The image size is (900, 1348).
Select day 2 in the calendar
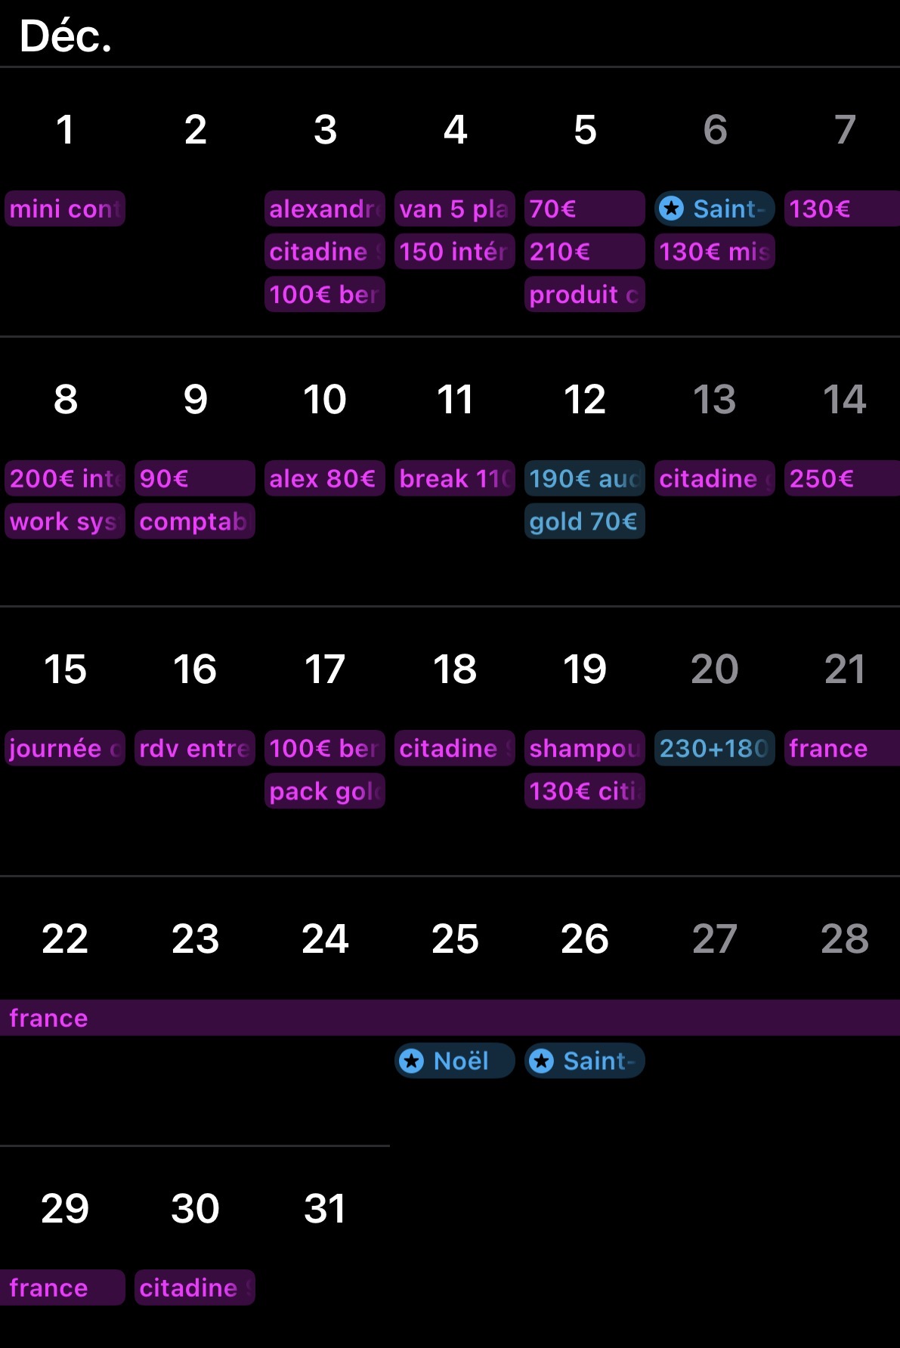(195, 129)
